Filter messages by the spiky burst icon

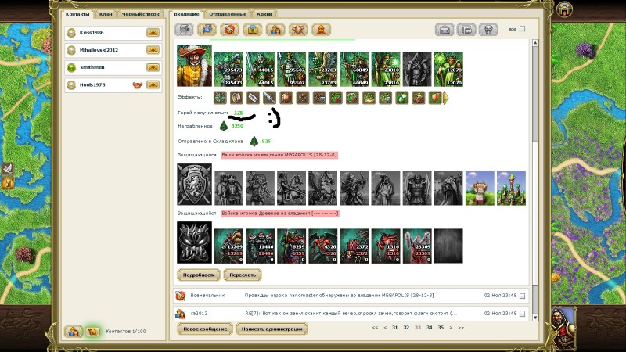point(298,30)
